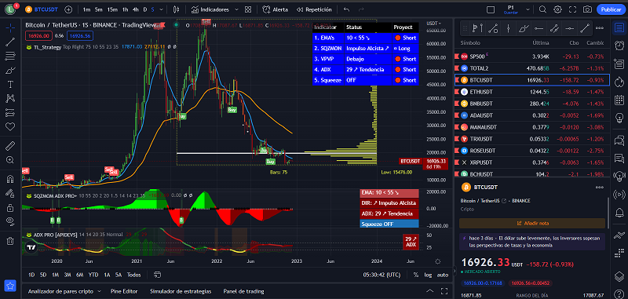Remove drawings with the trash icon
Screen dimensions: 628x299
click(10, 241)
